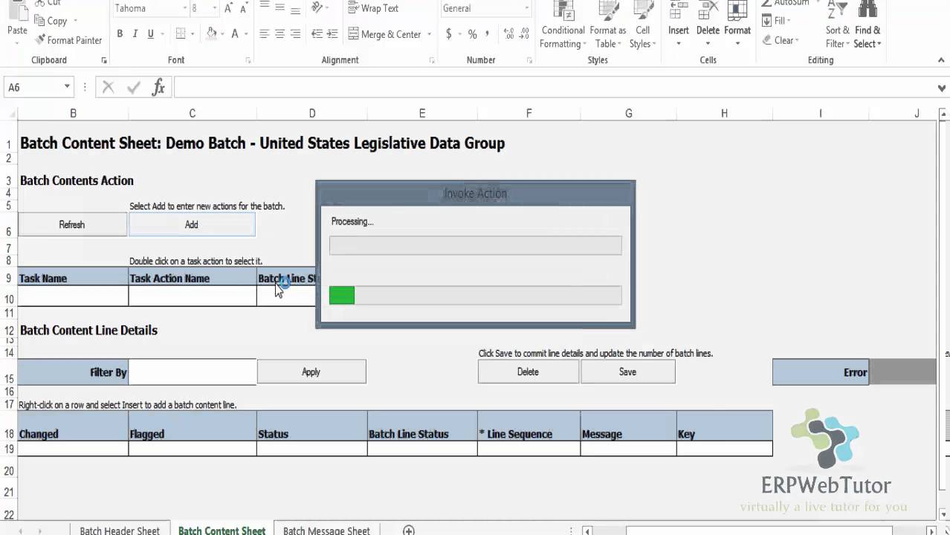Click Merge & Center
Screen dimensions: 950x535
coord(384,34)
